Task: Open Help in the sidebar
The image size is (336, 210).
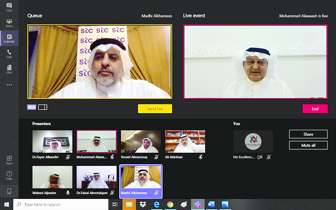Action: [9, 175]
